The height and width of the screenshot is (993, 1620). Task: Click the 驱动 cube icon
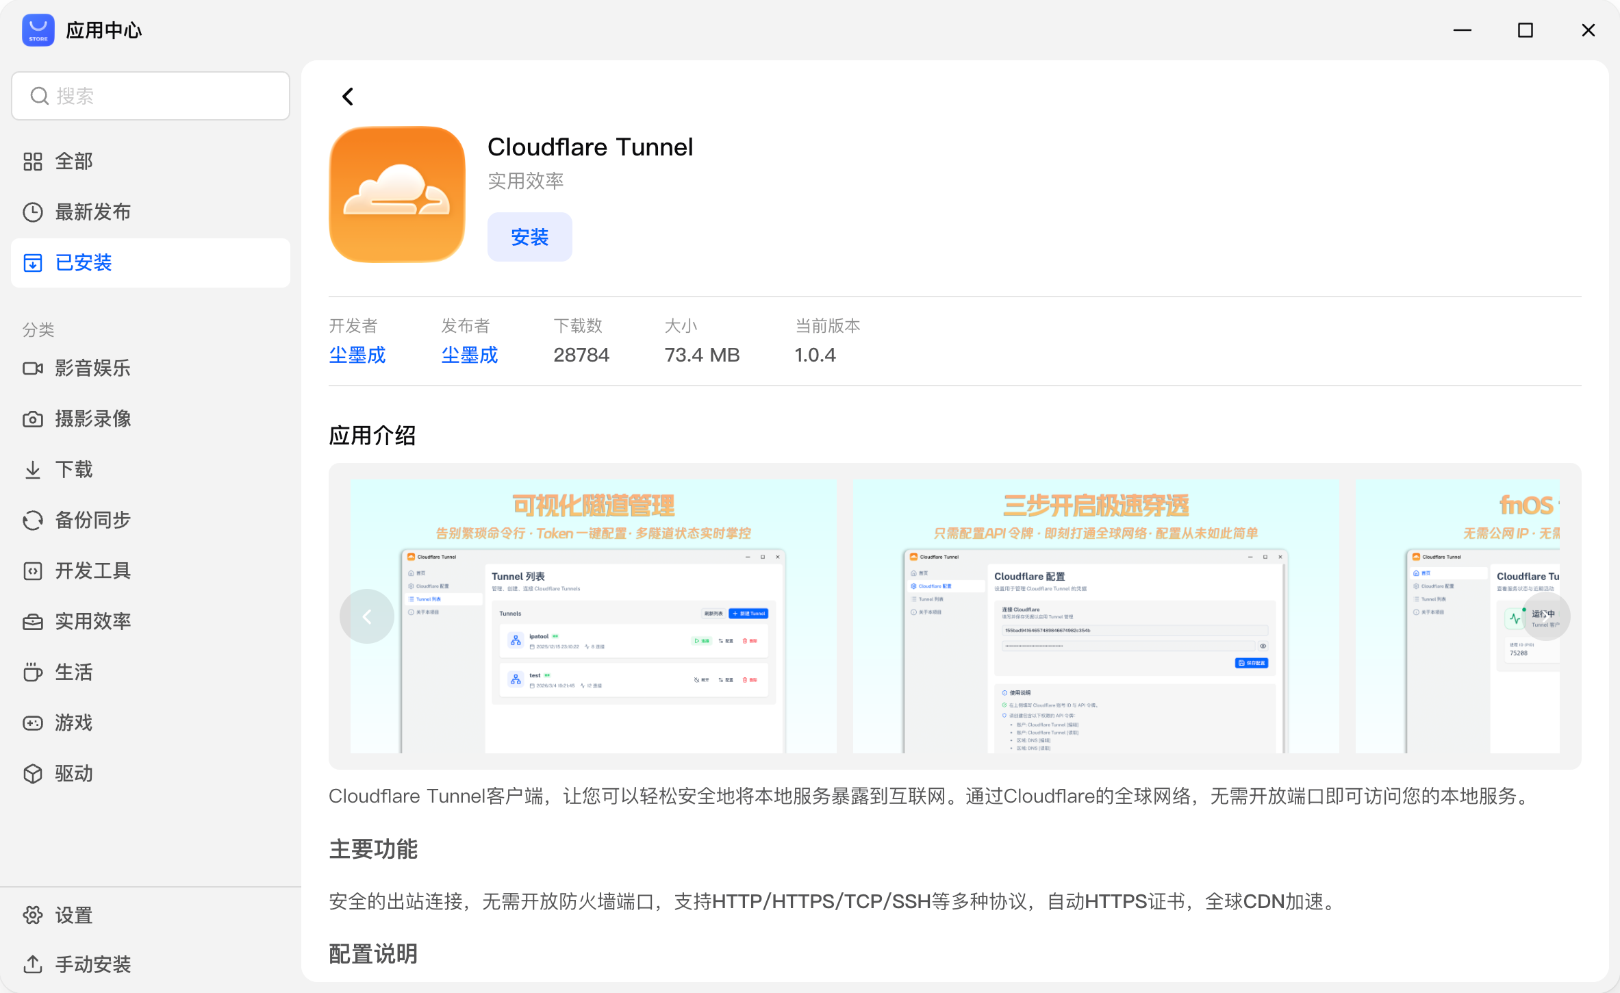(x=33, y=774)
